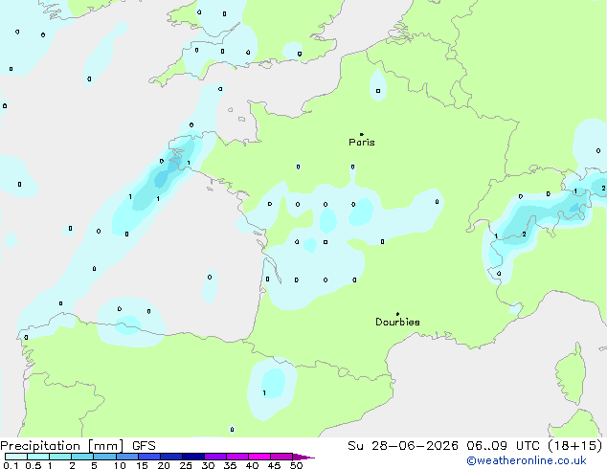Select the 5–10 mm legend swatch
This screenshot has width=607, height=469.
pyautogui.click(x=104, y=457)
